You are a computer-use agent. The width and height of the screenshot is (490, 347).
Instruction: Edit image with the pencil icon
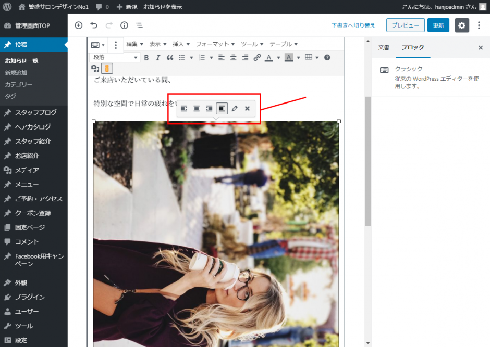235,109
